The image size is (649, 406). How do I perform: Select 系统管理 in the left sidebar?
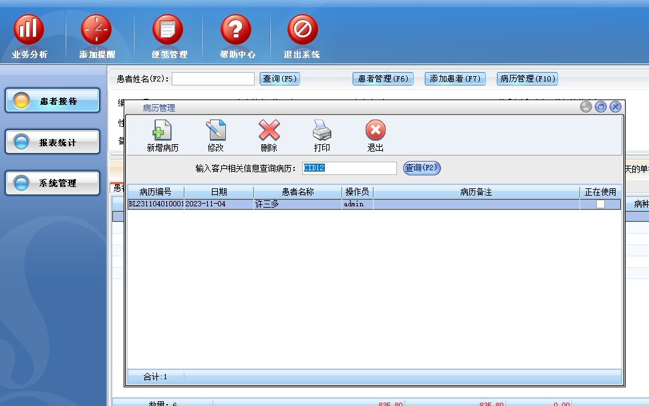53,183
